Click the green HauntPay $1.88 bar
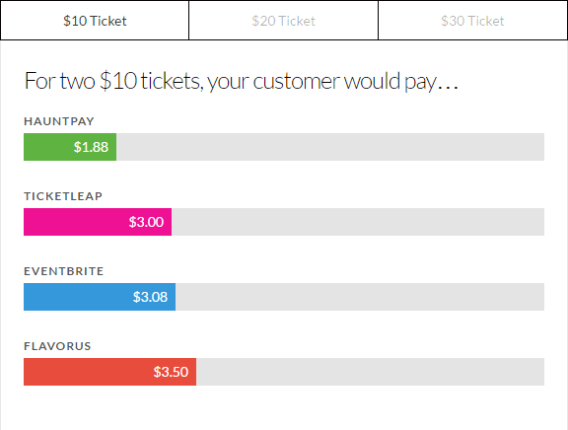Screen dimensions: 568x430 click(70, 147)
